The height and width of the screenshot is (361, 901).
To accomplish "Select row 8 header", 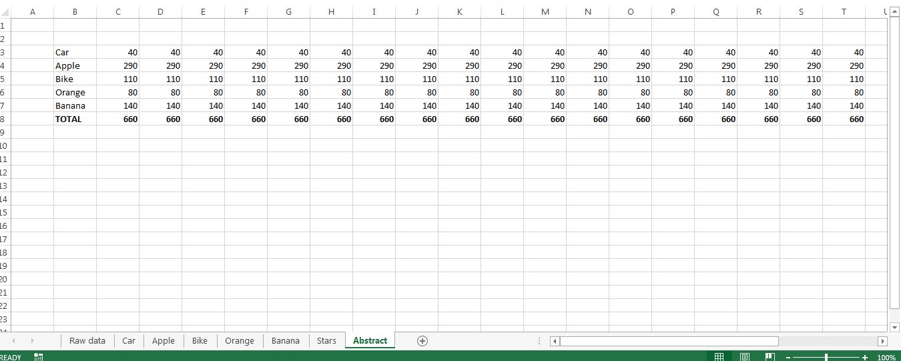I will coord(5,119).
